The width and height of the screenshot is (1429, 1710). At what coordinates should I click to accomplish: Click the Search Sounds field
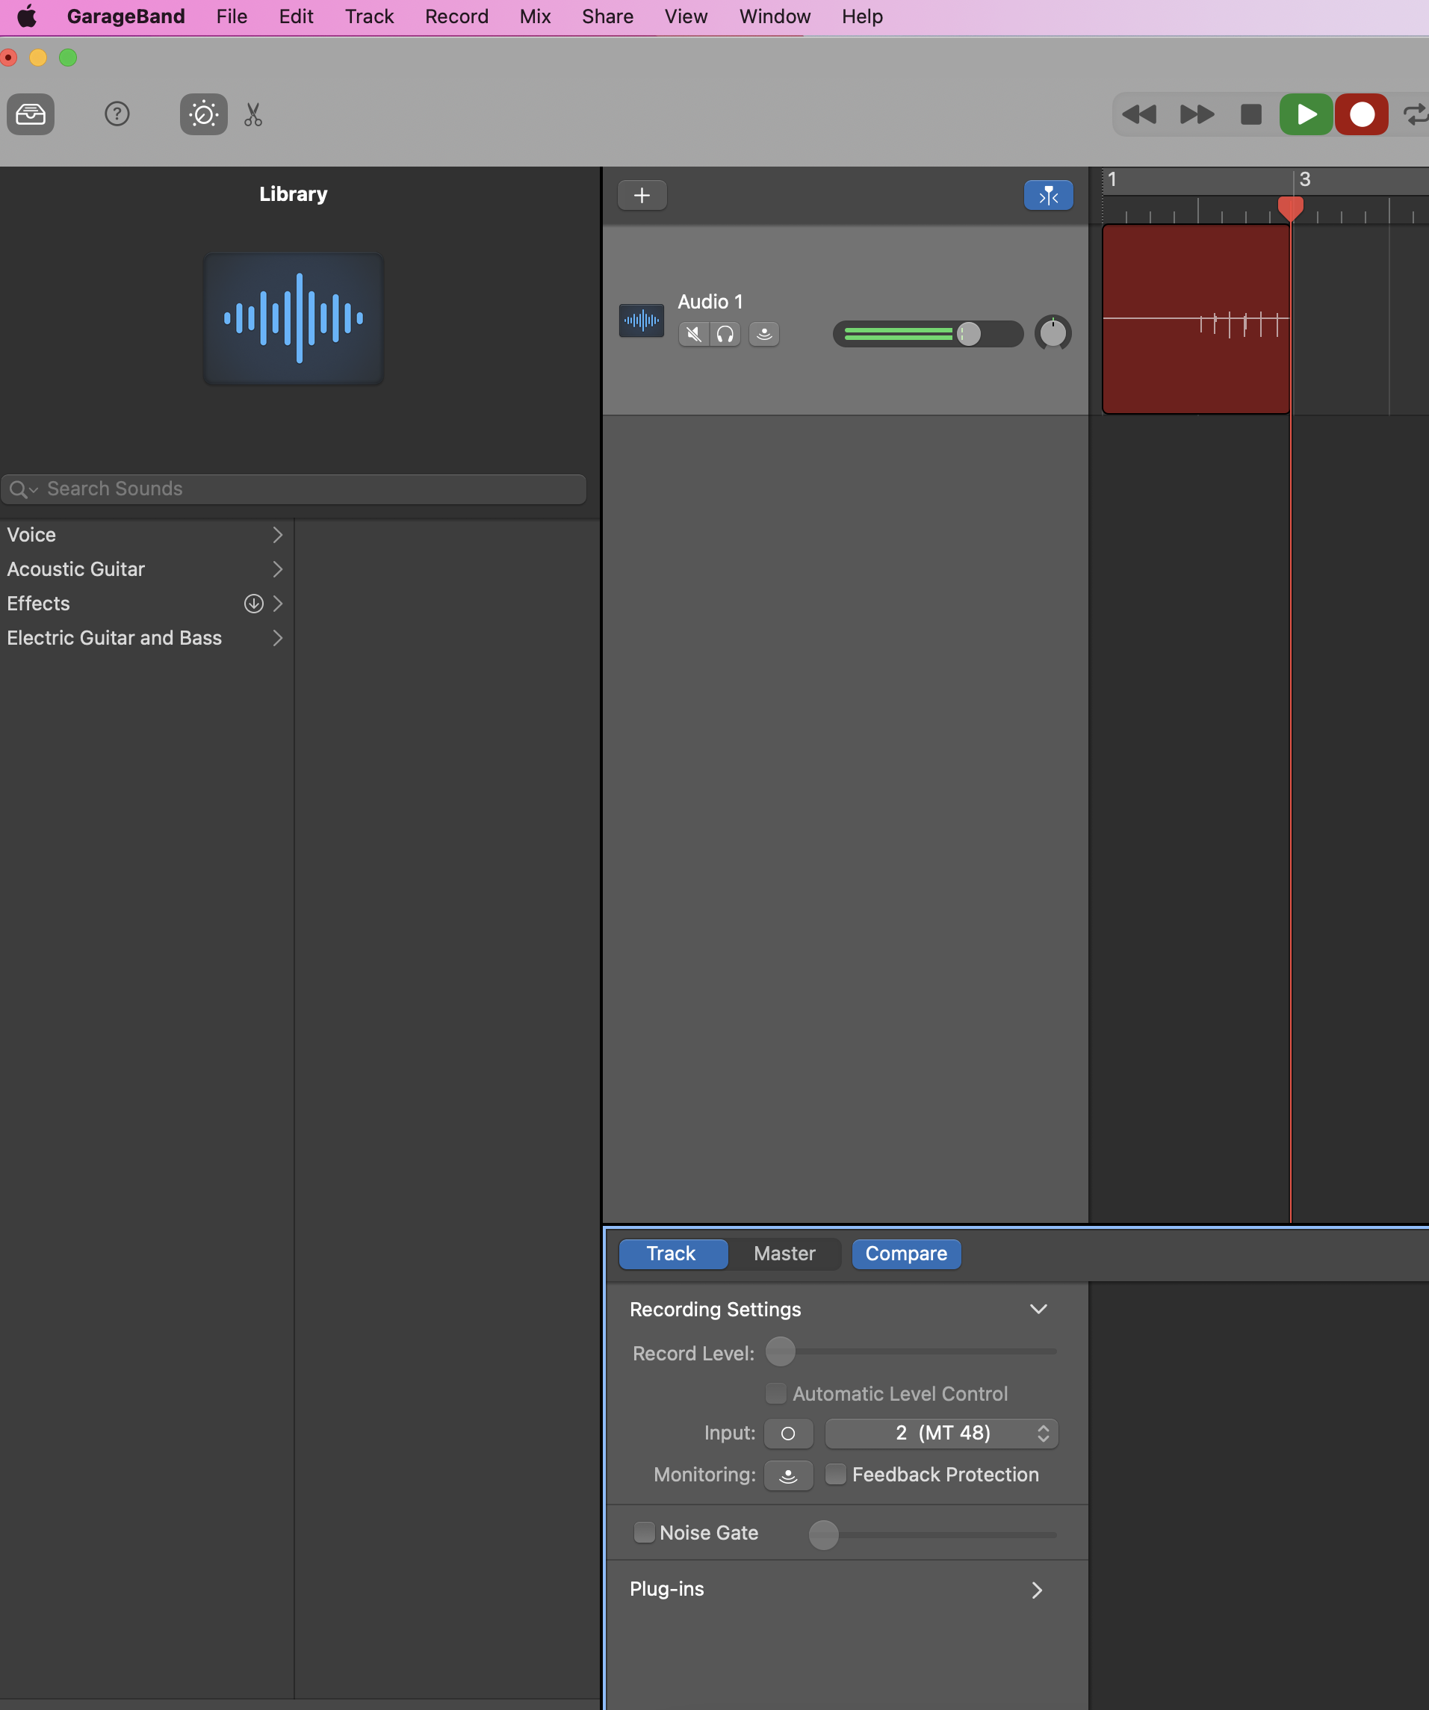(293, 489)
